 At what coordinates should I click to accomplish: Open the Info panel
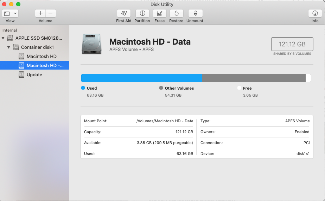315,13
